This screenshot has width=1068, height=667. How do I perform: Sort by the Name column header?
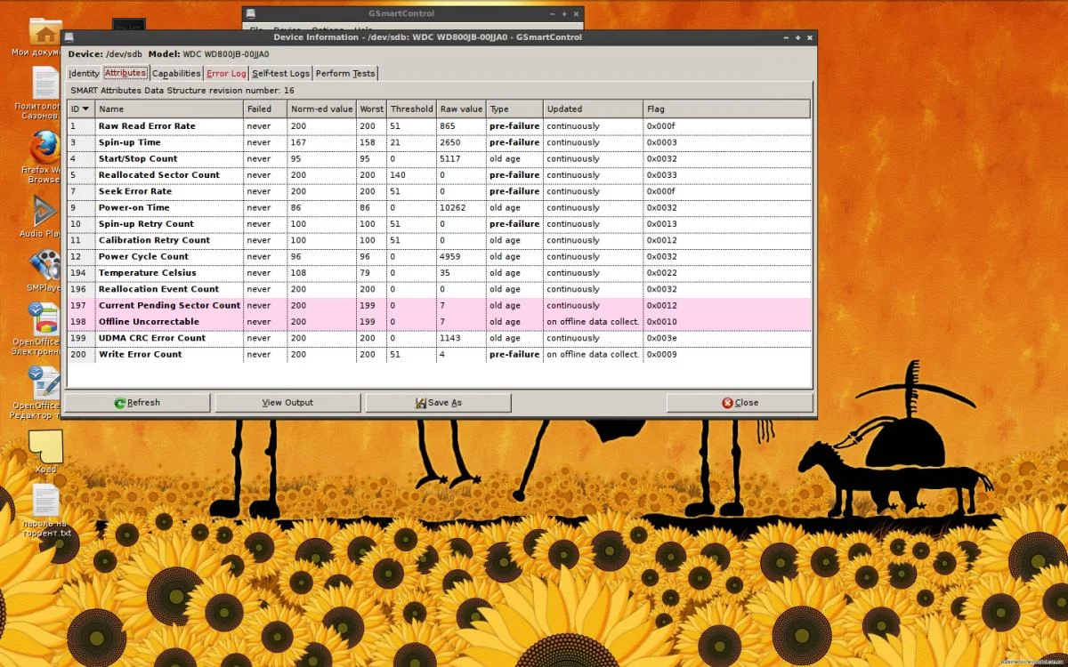click(x=169, y=109)
